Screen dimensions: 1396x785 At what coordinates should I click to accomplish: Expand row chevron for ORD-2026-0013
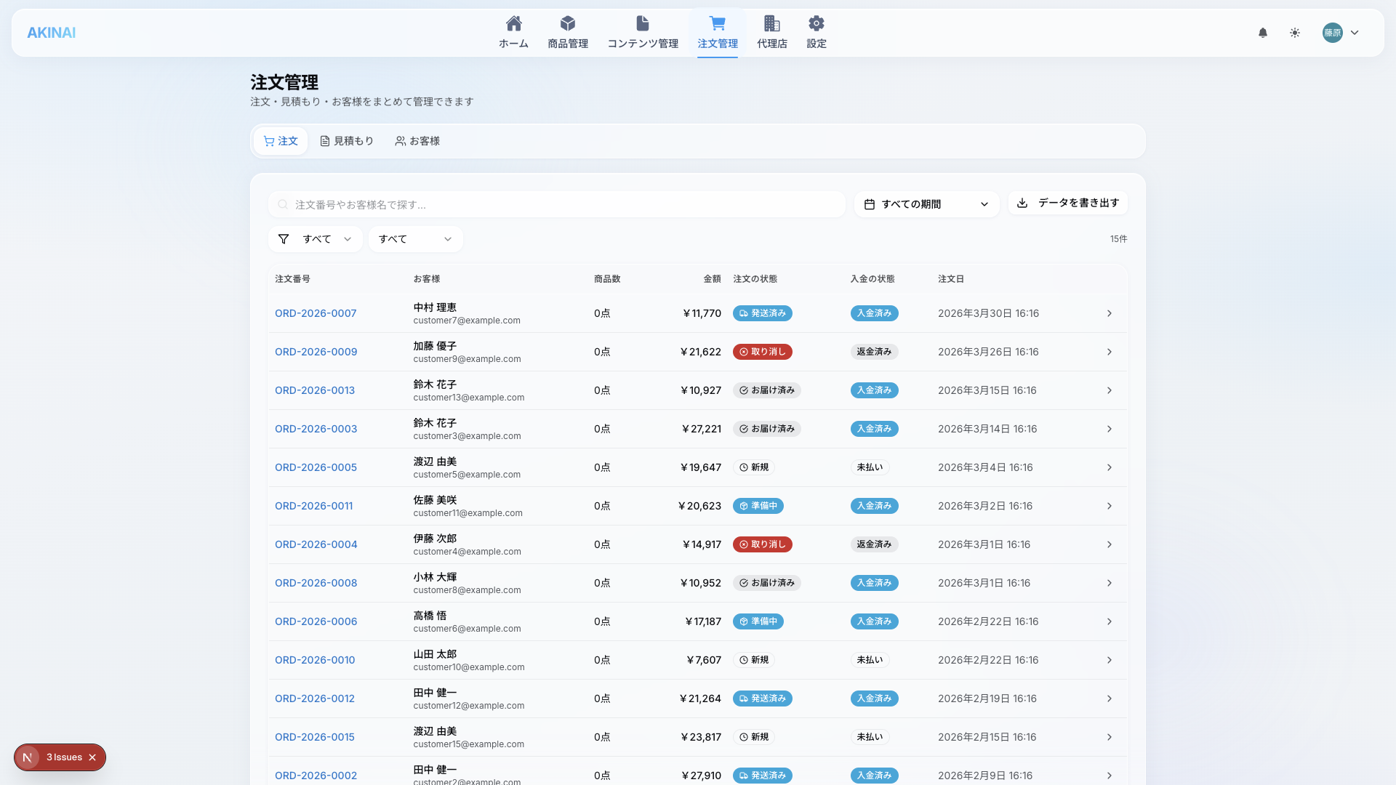point(1110,390)
